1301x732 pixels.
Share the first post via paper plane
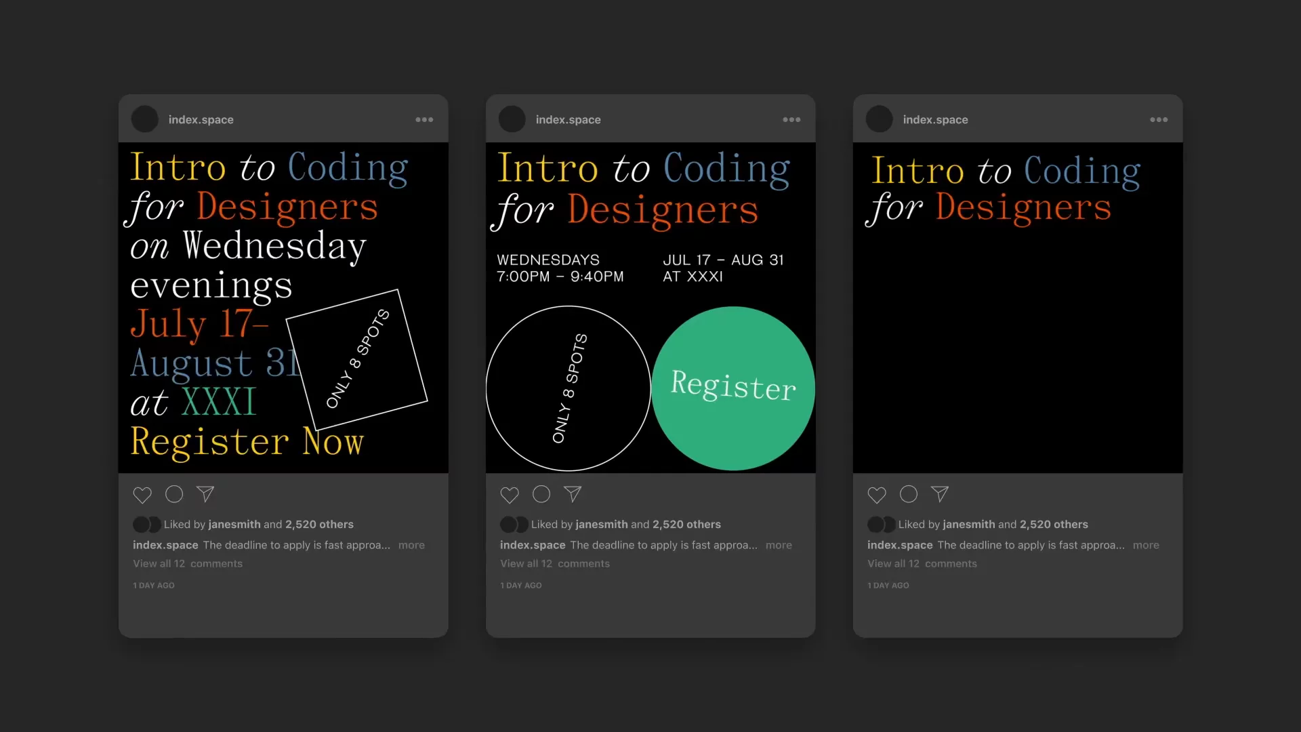pos(205,494)
